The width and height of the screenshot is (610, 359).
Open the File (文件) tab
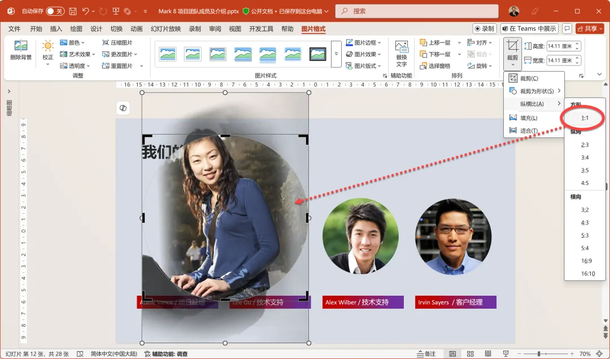[x=14, y=29]
